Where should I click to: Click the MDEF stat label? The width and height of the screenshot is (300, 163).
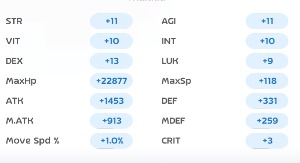tap(173, 121)
